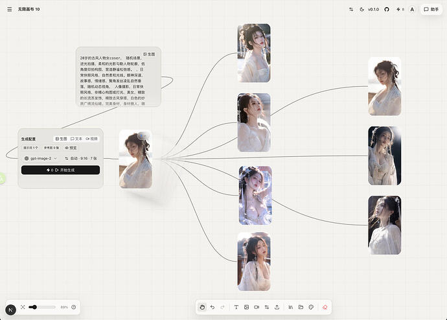Click the 开始生成 start generation button
This screenshot has width=447, height=320.
[60, 170]
